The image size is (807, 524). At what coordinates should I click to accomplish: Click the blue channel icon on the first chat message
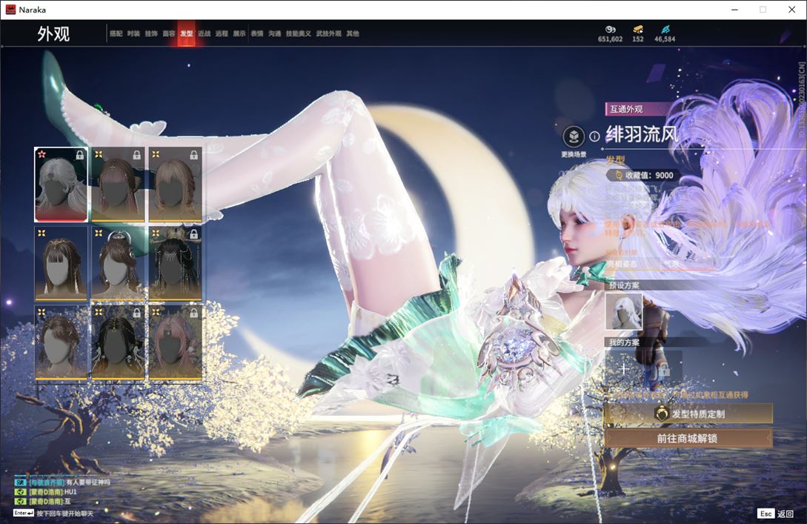[x=20, y=482]
